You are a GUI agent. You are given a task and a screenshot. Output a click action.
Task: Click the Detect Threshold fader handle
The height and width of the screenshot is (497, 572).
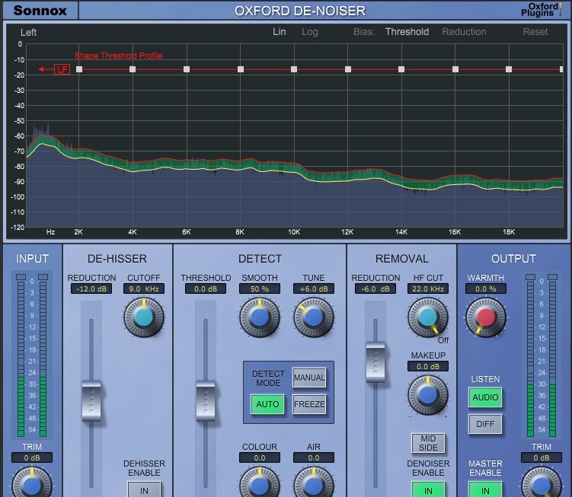click(x=206, y=401)
